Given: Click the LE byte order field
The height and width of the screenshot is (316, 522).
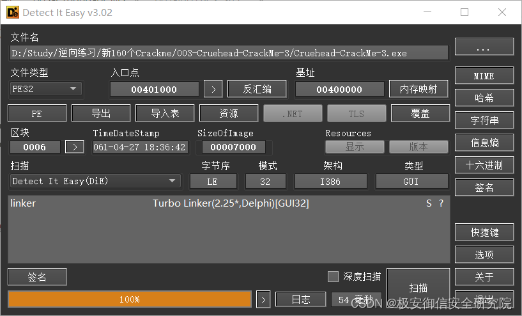Looking at the screenshot, I should point(213,182).
